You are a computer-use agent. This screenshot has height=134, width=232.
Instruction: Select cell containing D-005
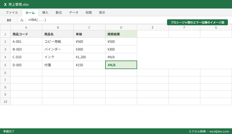pyautogui.click(x=26, y=65)
